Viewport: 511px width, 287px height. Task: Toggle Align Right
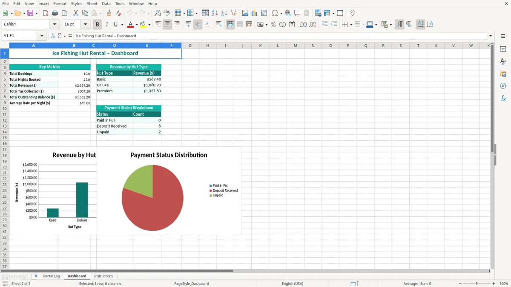[177, 25]
